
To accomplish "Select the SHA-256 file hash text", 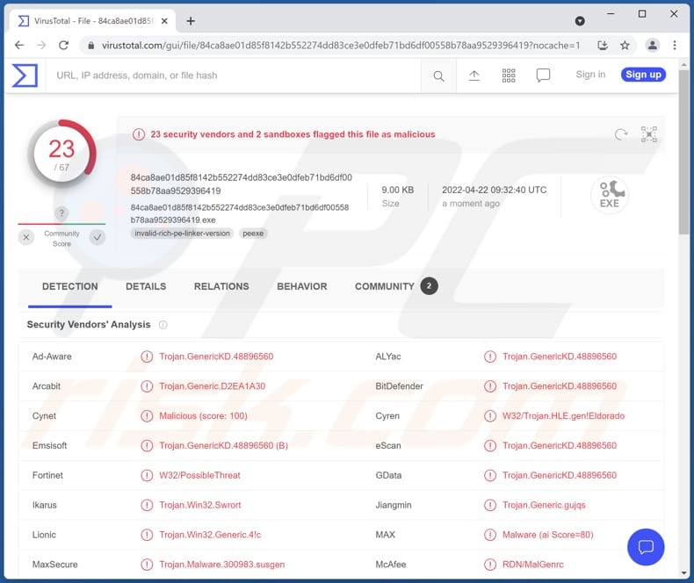I will click(242, 184).
